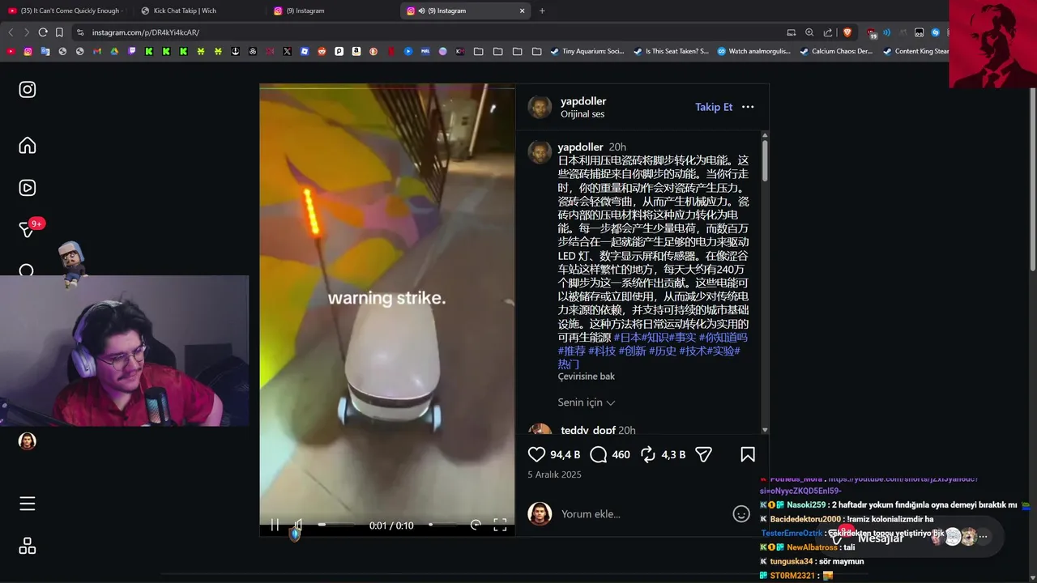Open a new browser tab

[x=542, y=11]
